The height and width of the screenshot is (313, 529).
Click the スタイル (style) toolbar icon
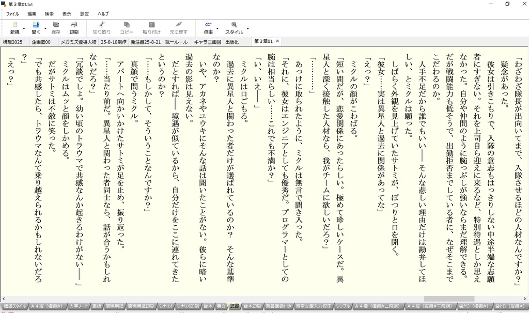(234, 25)
